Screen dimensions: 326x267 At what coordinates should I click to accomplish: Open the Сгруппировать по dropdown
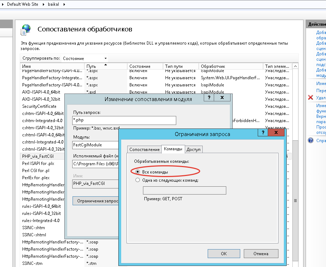coord(85,58)
